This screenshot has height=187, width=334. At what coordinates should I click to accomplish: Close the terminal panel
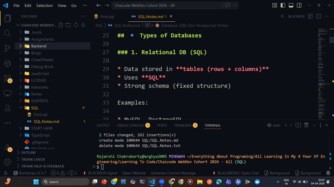tap(327, 125)
